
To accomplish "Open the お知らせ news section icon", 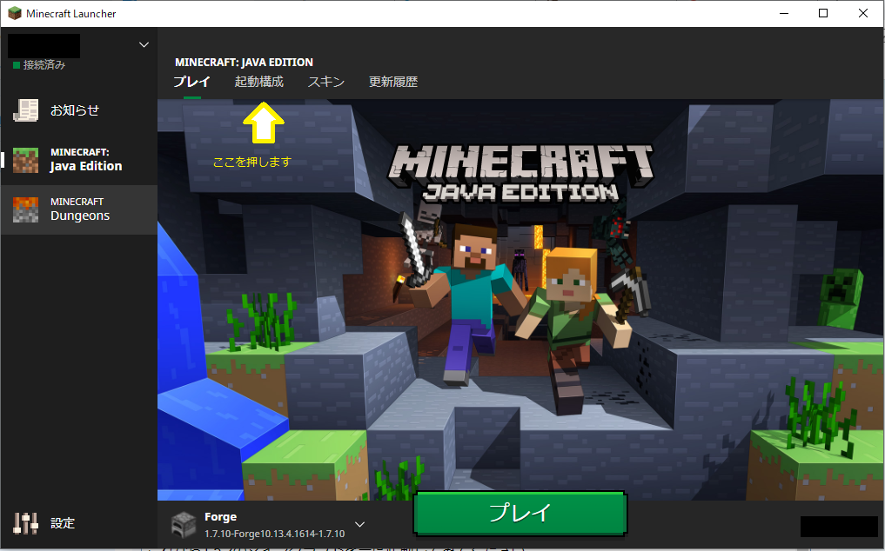I will [26, 110].
